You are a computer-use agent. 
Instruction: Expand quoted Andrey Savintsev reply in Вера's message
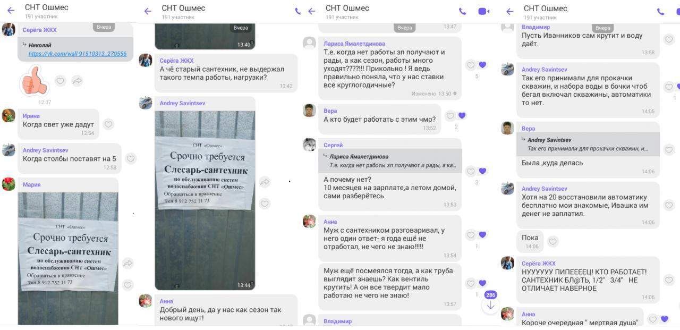[588, 144]
